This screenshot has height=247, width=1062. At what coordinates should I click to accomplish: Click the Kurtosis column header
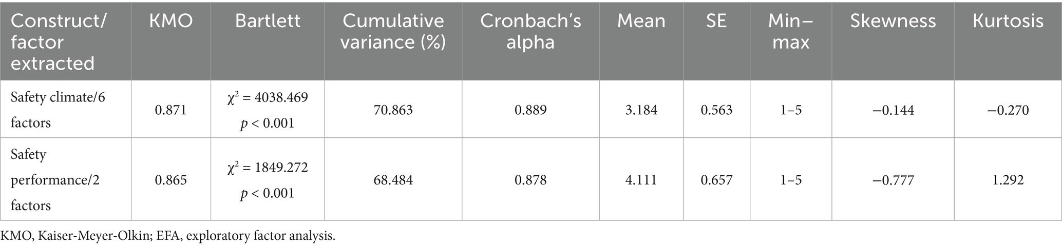1008,21
